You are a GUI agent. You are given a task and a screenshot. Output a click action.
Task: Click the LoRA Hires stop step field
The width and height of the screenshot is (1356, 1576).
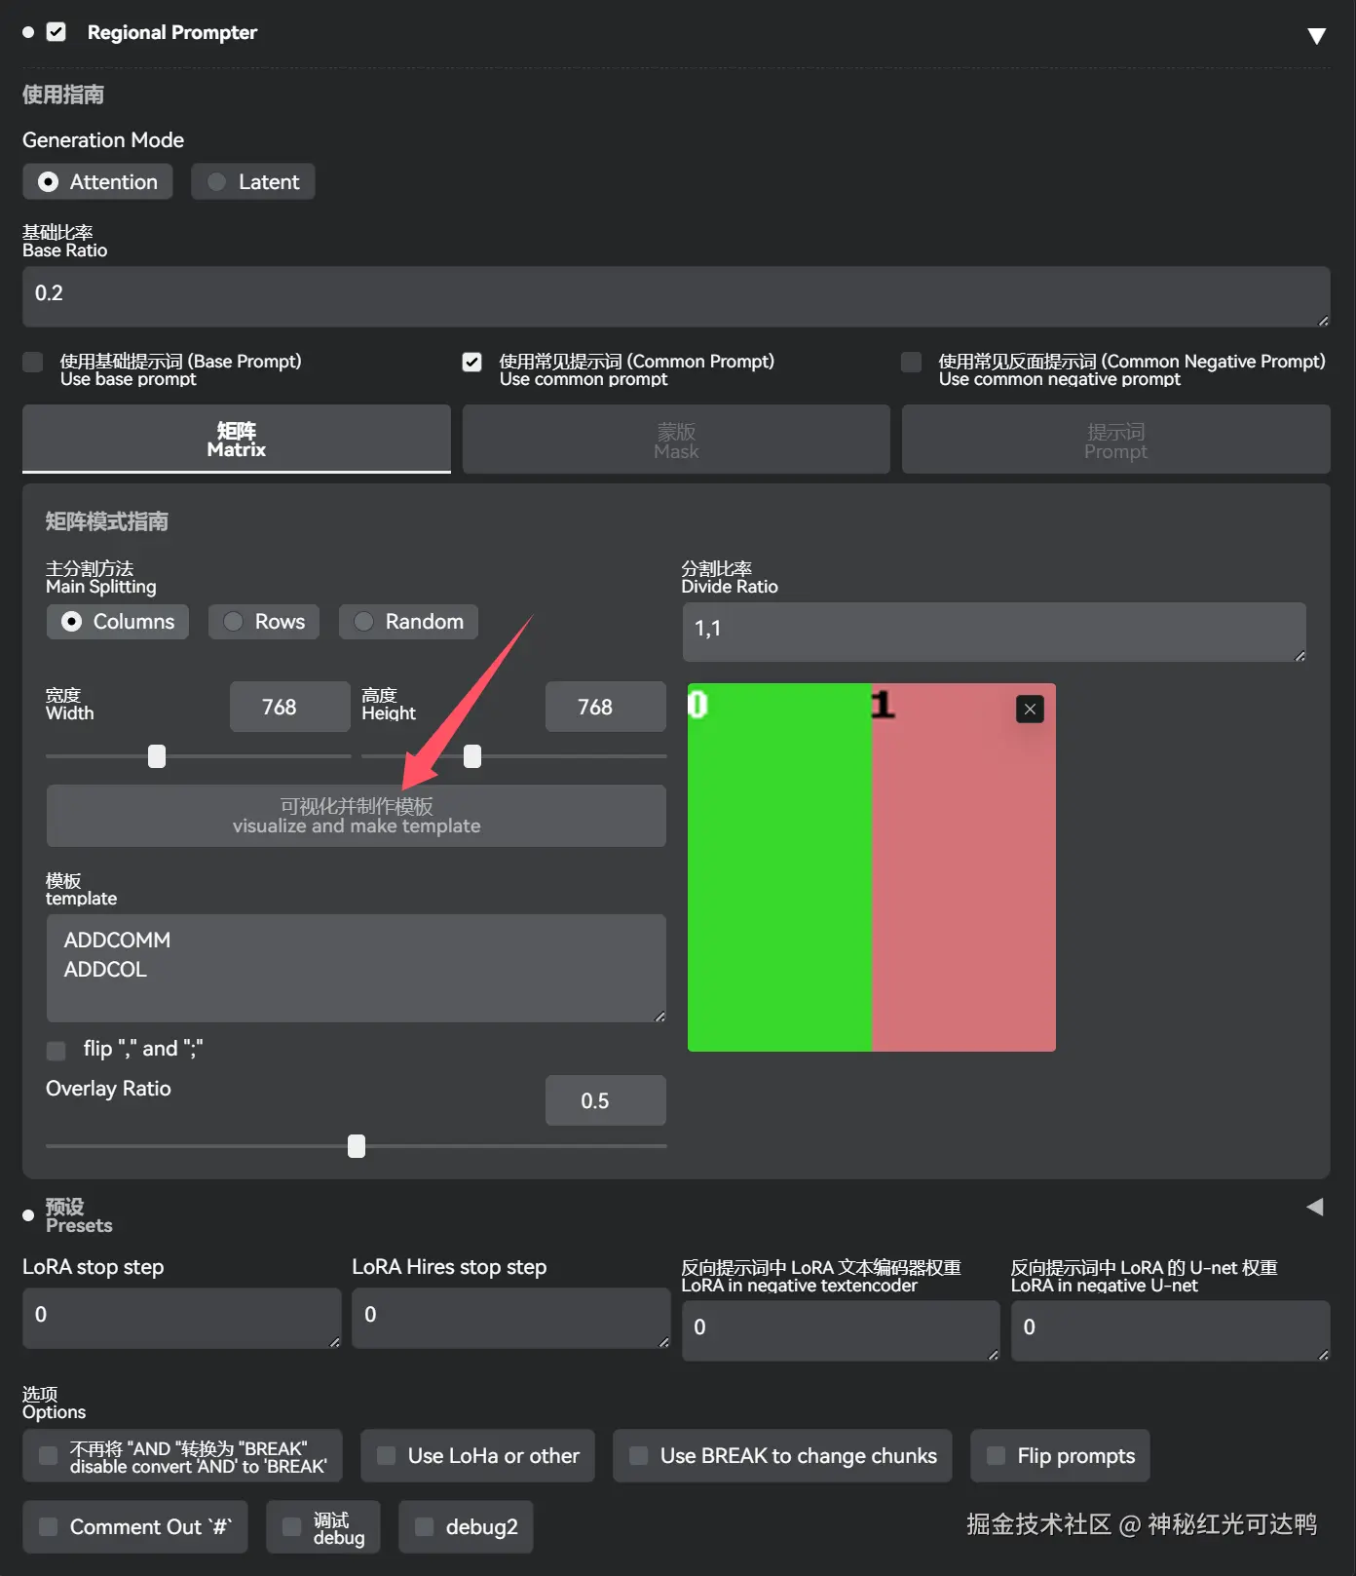pyautogui.click(x=511, y=1318)
